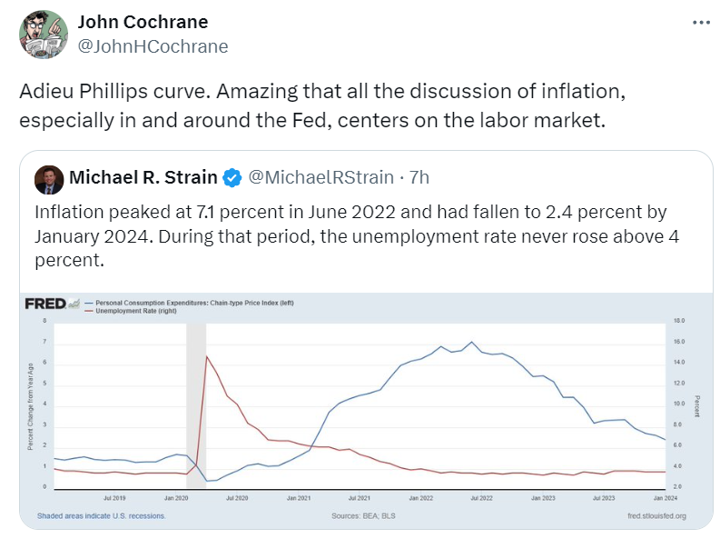720x539 pixels.
Task: Click the Jan 2022 x-axis label
Action: pos(419,498)
